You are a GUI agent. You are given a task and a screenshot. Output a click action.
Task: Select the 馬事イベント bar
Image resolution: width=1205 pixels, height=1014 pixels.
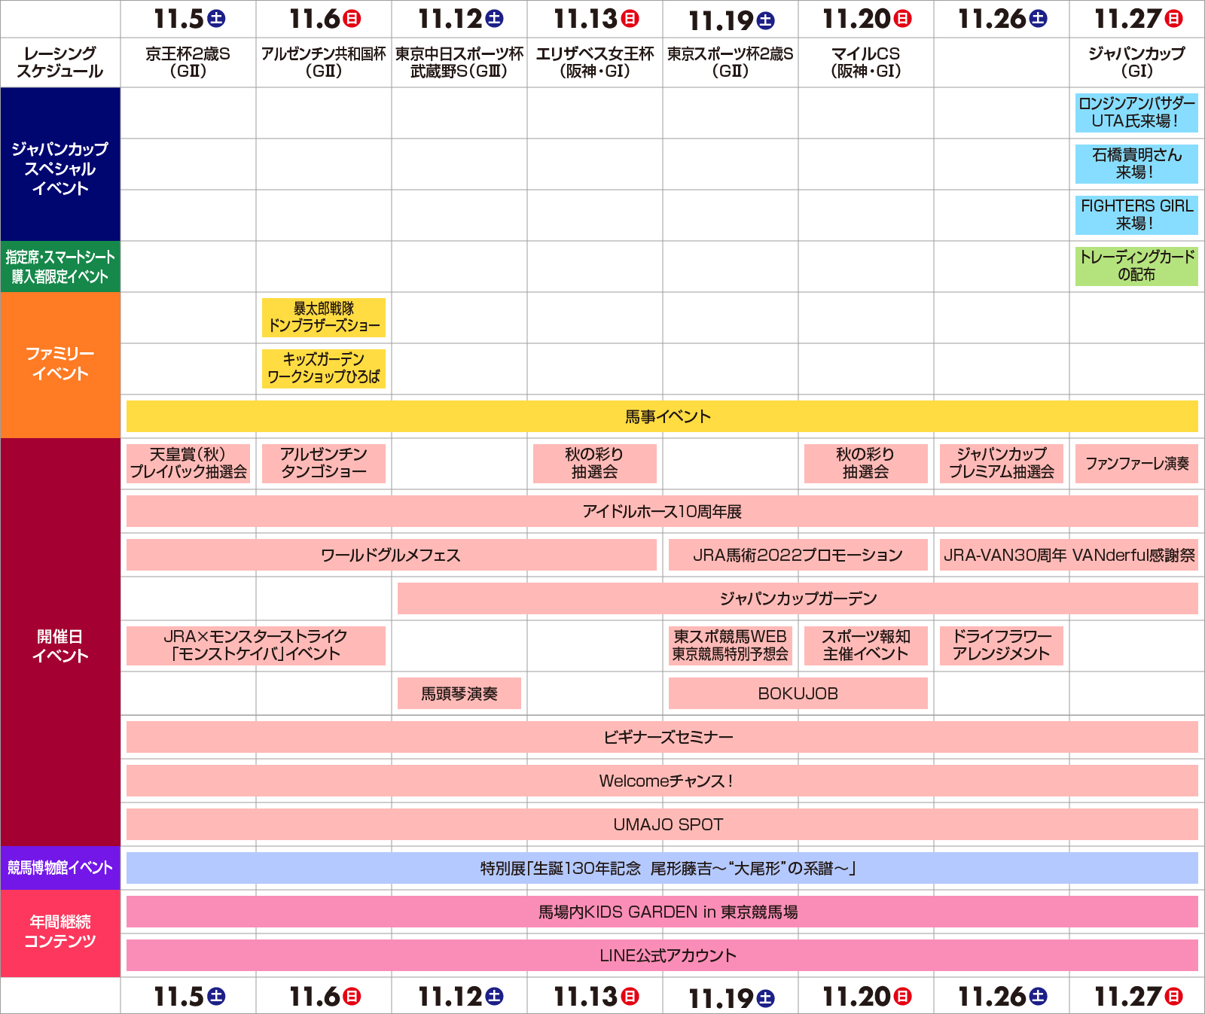tap(662, 416)
